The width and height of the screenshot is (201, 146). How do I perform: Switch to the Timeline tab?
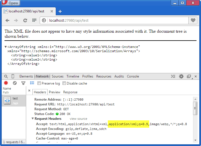(x=73, y=76)
